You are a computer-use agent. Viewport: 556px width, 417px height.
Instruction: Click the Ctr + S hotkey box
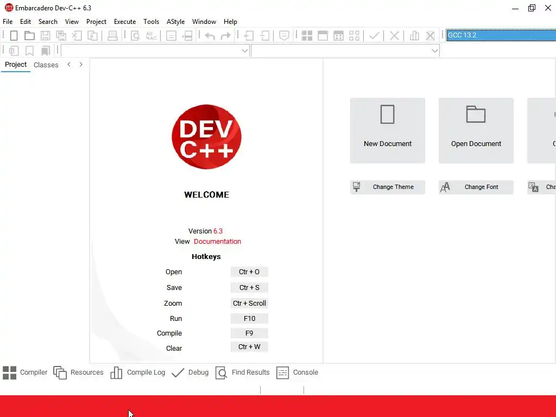[249, 288]
